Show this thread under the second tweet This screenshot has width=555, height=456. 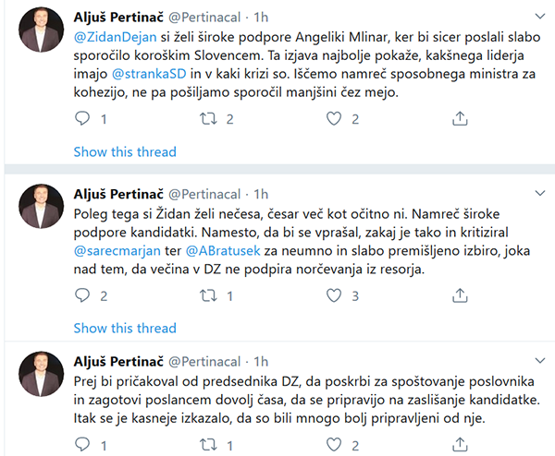pyautogui.click(x=124, y=328)
